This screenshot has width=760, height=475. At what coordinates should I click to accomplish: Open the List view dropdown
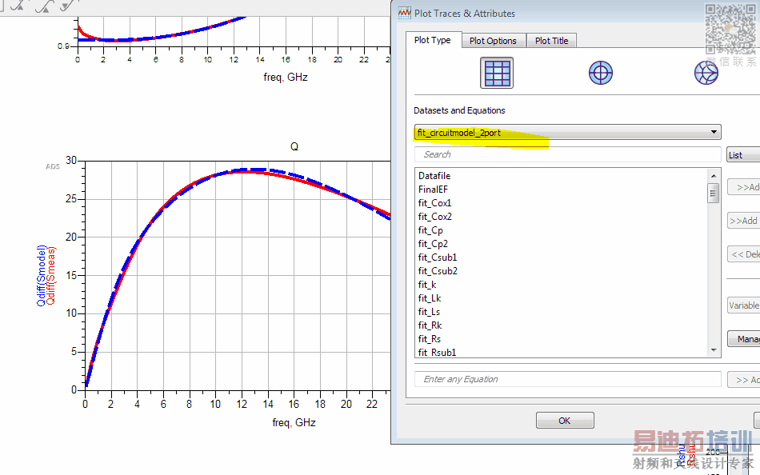743,155
